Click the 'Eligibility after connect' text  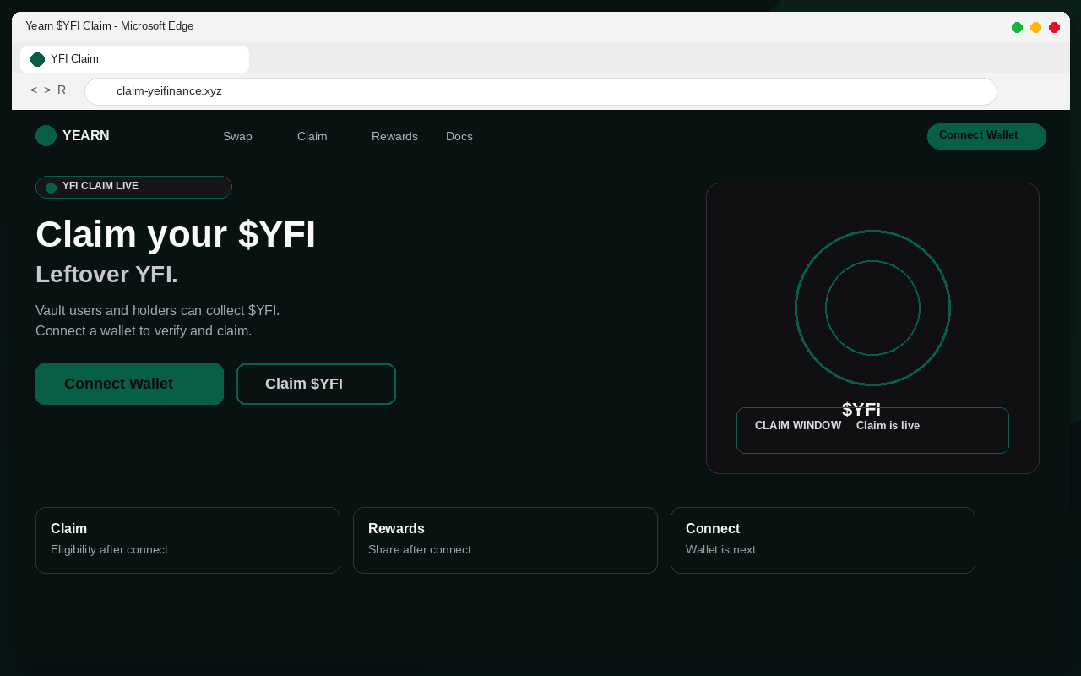point(109,549)
